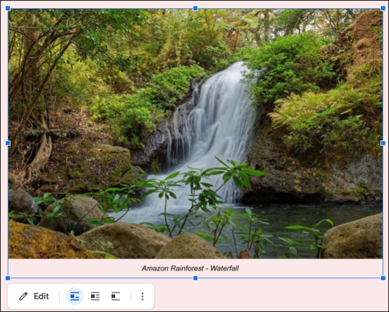Select the Break text layout option

click(116, 296)
